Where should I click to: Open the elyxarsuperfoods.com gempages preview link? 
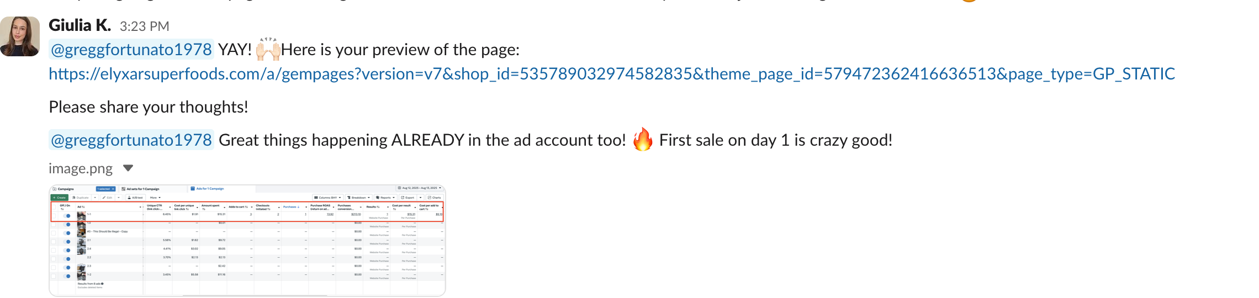point(612,73)
